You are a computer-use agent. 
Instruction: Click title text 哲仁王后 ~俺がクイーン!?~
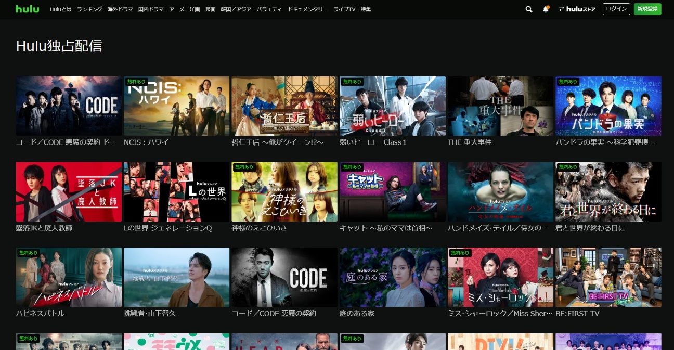(x=278, y=142)
